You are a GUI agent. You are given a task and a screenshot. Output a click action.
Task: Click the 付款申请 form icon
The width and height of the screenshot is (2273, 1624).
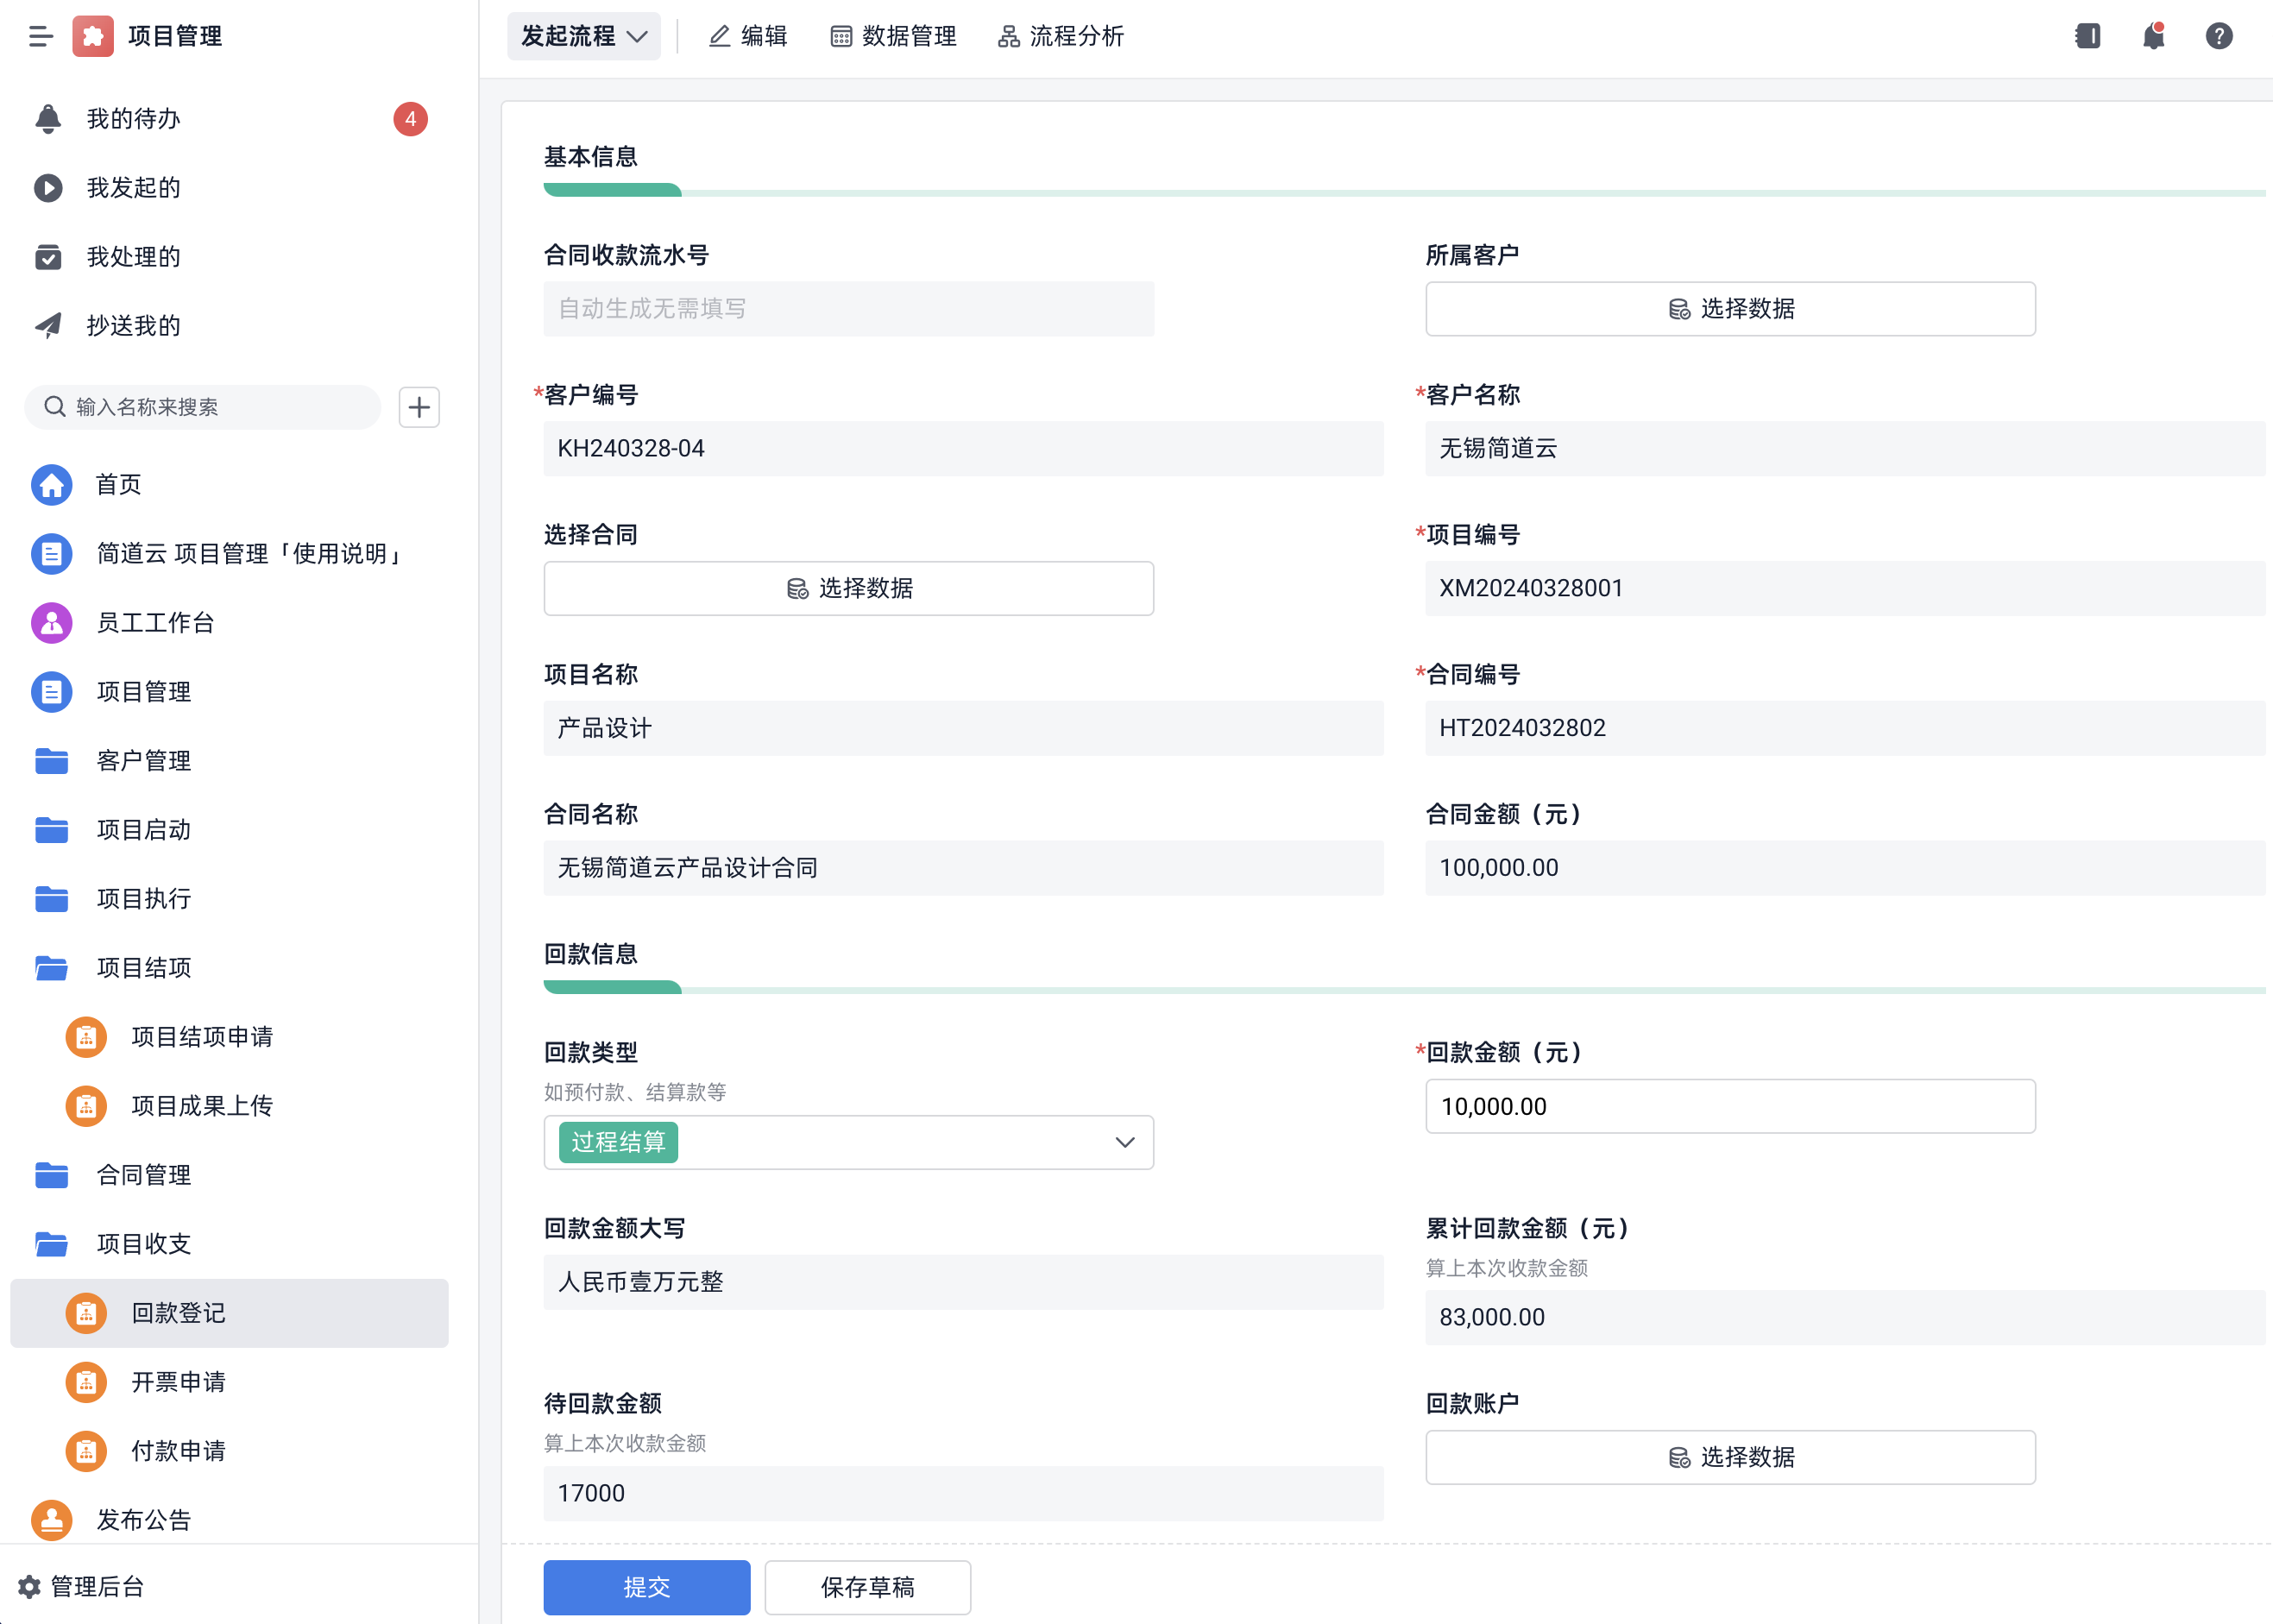(86, 1451)
